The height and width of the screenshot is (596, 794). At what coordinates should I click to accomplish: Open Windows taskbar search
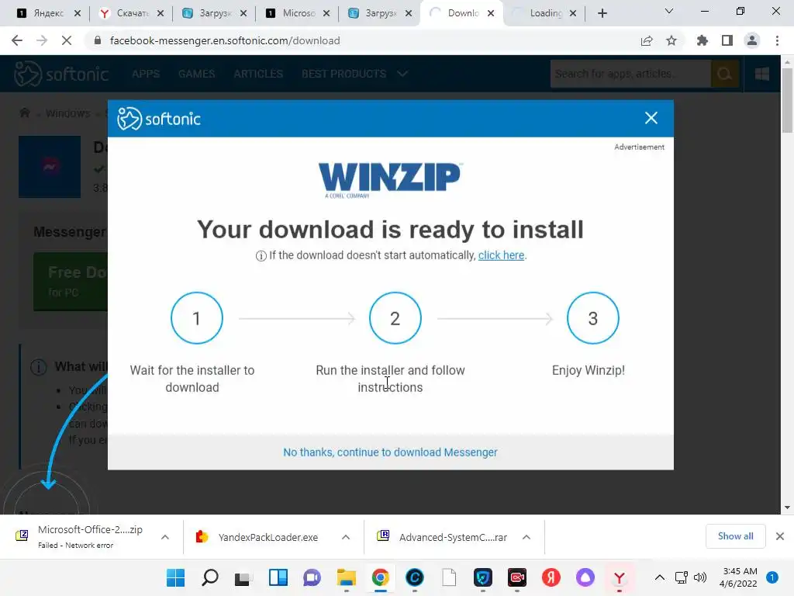(x=209, y=577)
